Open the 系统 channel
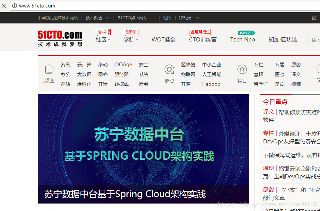This screenshot has width=320, height=211. click(144, 74)
